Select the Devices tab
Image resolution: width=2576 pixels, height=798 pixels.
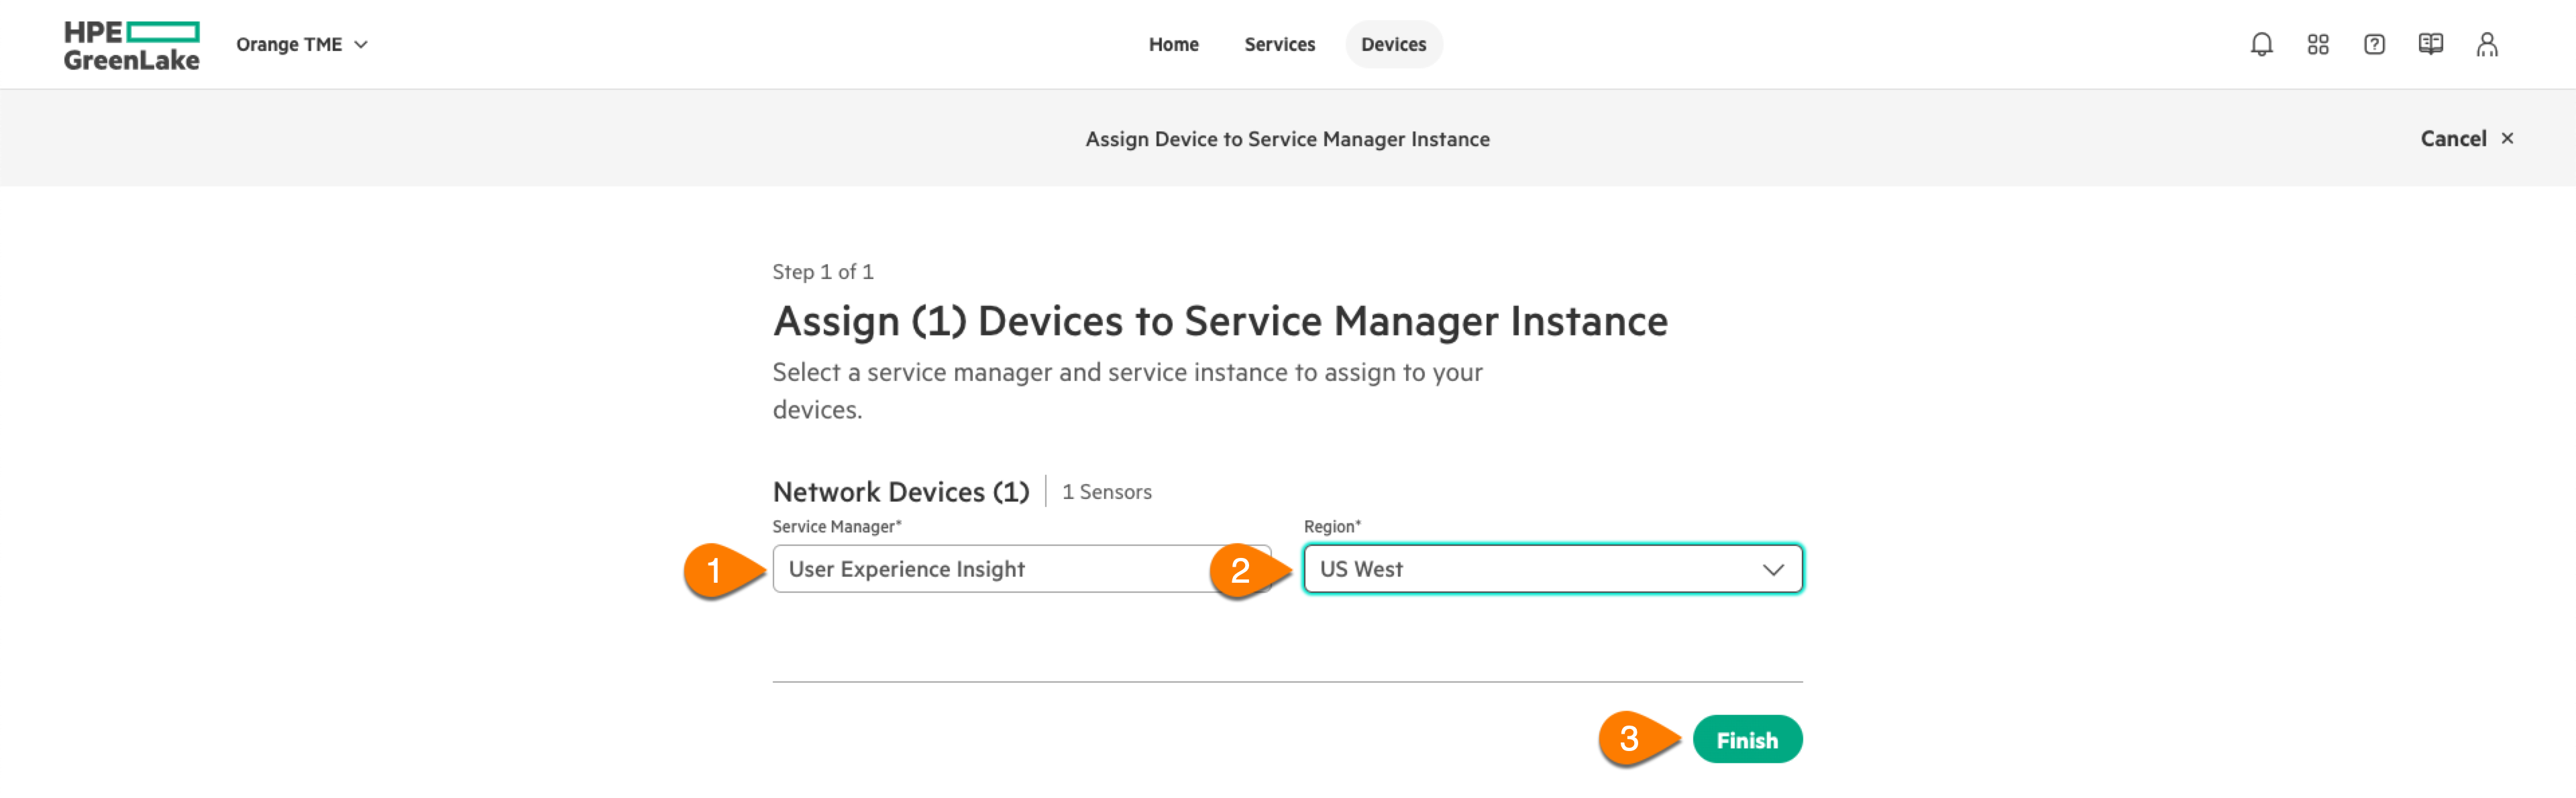[1393, 44]
